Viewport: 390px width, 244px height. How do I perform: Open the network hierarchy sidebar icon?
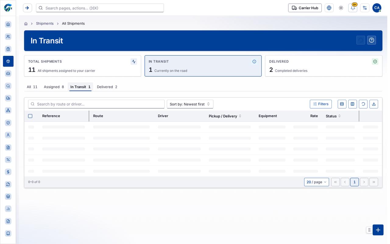click(x=8, y=110)
